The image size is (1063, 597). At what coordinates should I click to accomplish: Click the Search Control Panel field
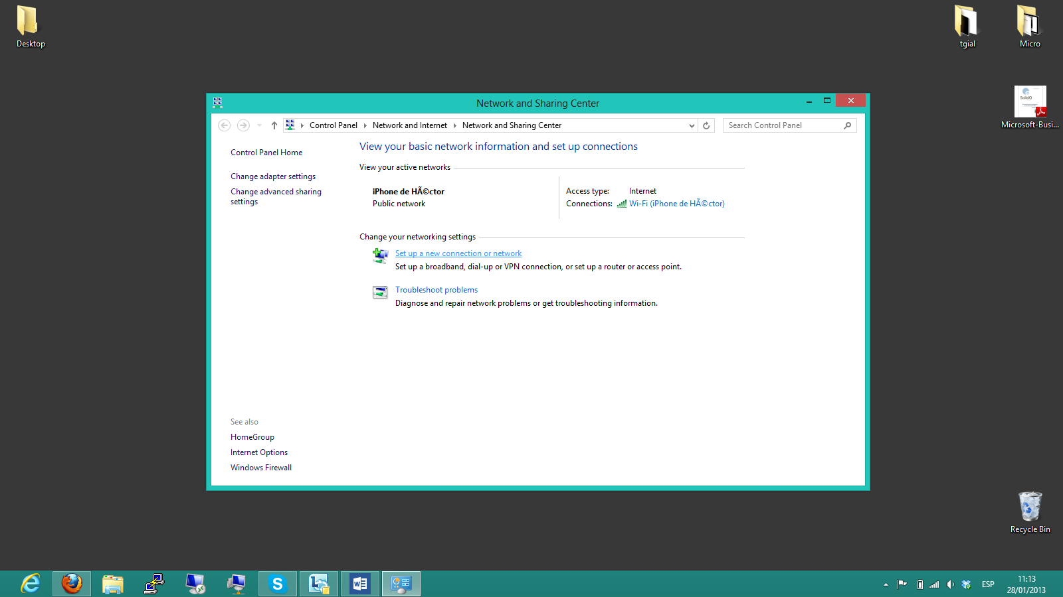click(783, 125)
